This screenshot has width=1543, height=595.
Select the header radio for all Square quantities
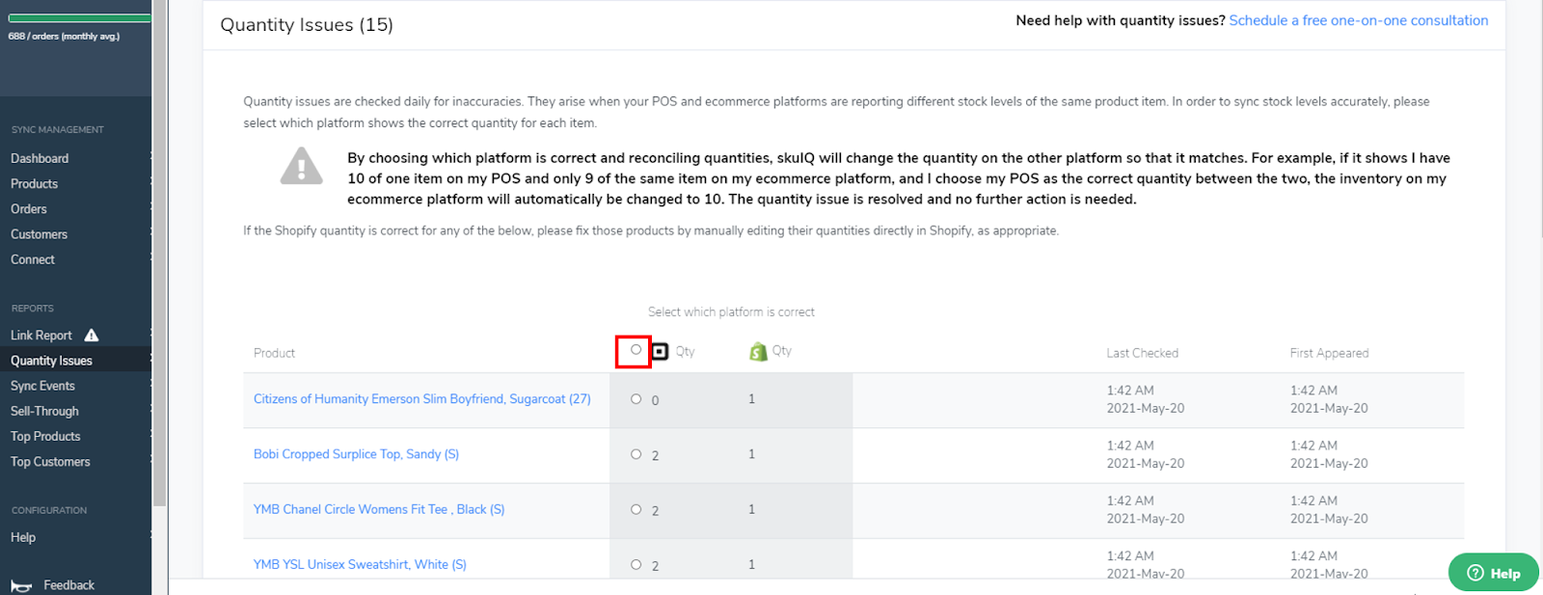[636, 350]
